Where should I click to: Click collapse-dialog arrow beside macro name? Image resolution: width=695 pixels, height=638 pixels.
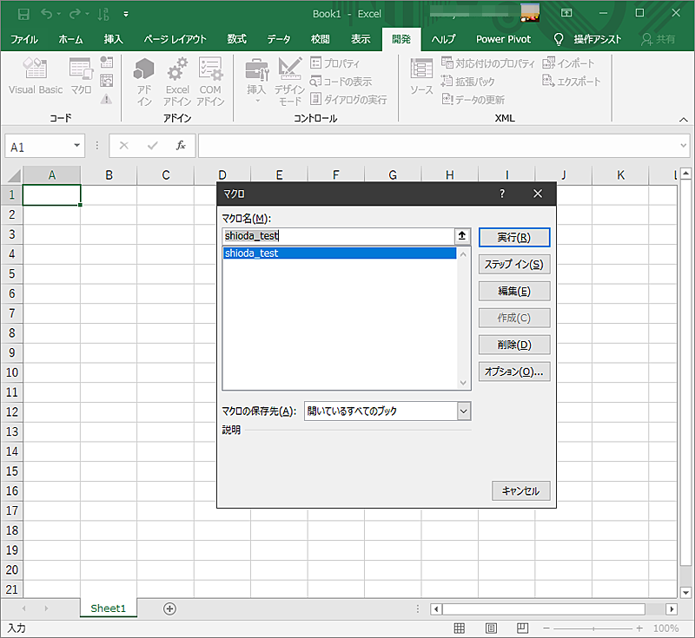[462, 235]
